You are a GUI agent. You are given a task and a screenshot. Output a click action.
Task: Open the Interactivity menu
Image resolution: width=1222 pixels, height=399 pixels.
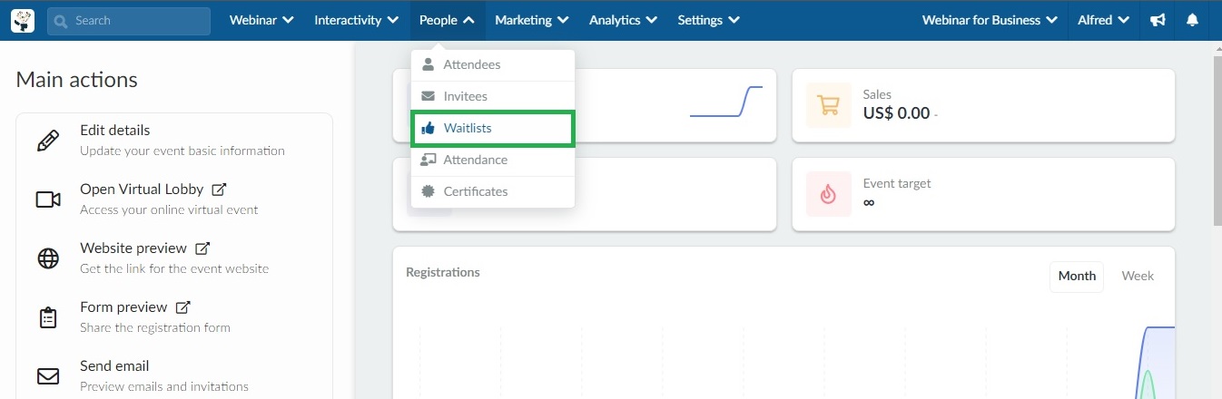point(357,20)
